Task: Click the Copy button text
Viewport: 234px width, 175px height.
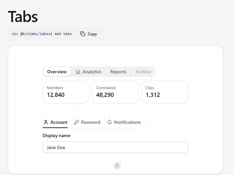Action: pyautogui.click(x=92, y=34)
